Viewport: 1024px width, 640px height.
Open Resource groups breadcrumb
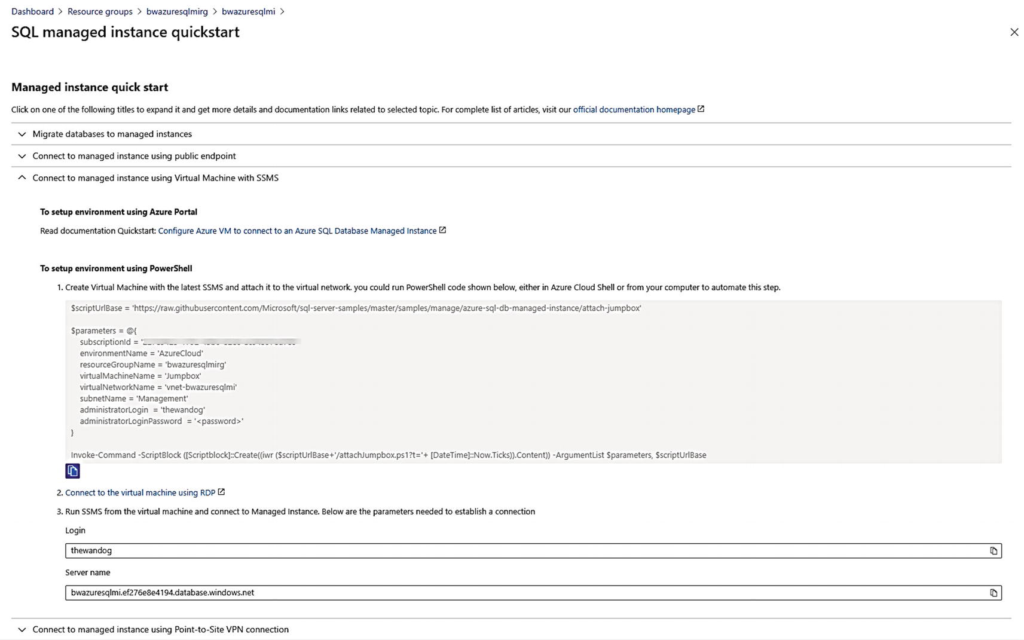[x=100, y=11]
